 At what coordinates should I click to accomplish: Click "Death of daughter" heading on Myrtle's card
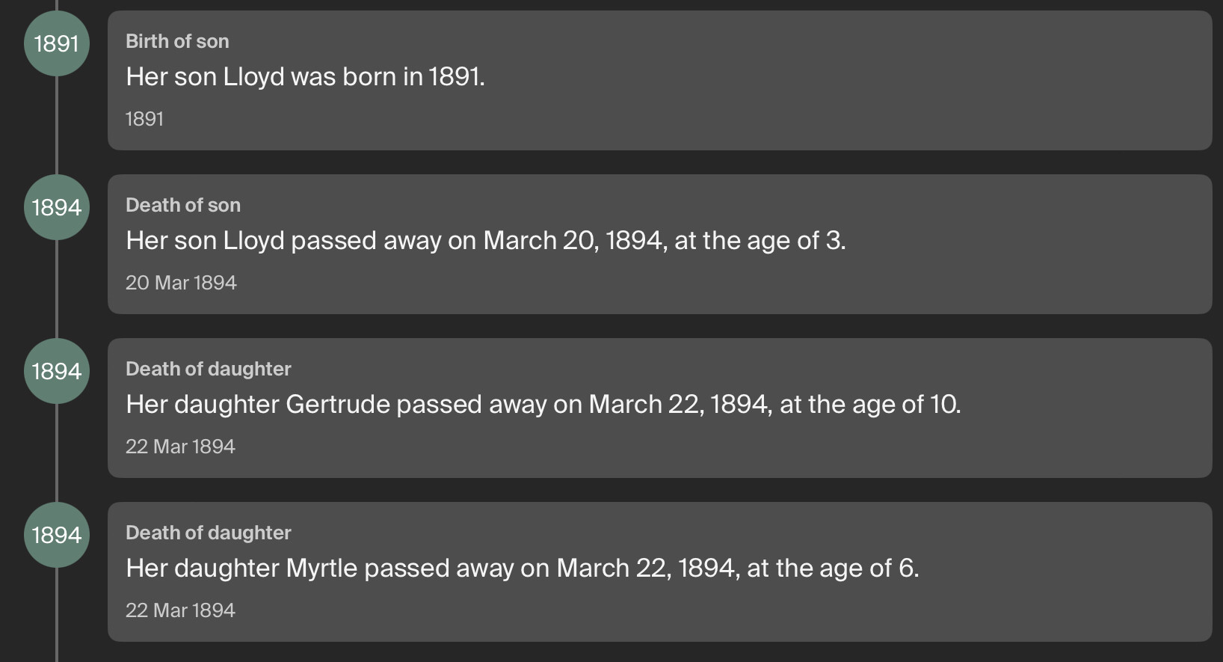[209, 533]
